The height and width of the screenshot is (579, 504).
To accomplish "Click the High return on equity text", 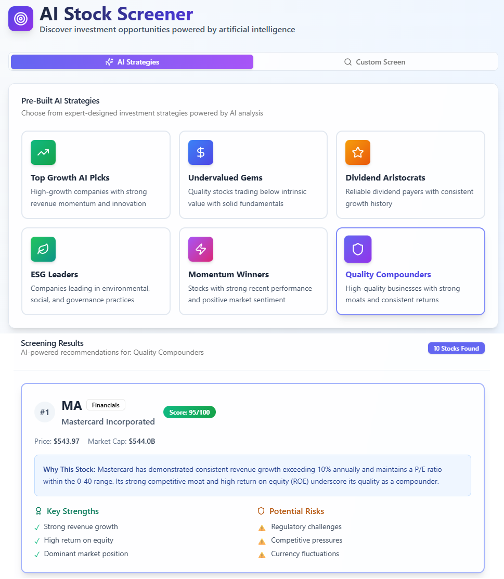I will pos(79,540).
